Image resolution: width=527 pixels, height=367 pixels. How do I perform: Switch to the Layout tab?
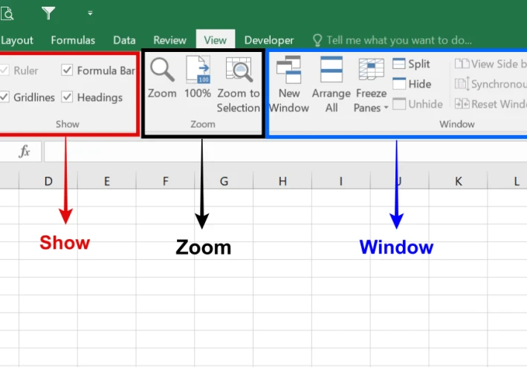point(17,40)
